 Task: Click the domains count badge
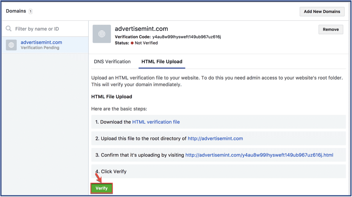(30, 11)
